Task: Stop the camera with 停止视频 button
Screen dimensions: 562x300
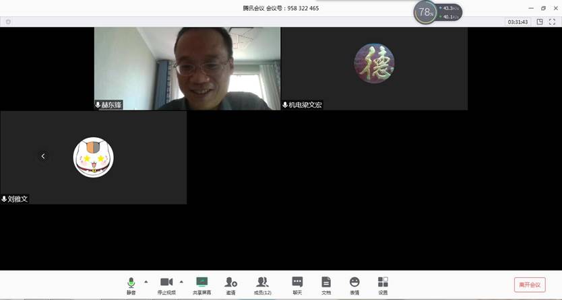Action: [166, 285]
